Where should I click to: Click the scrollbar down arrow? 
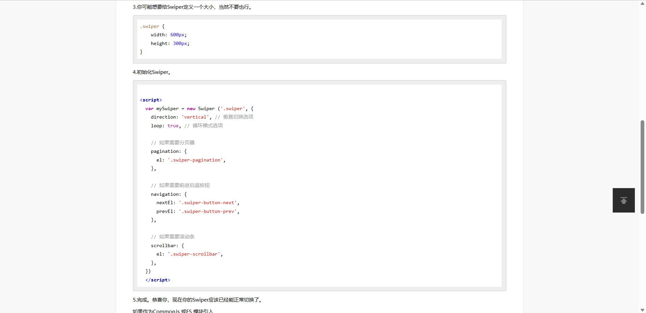(642, 310)
